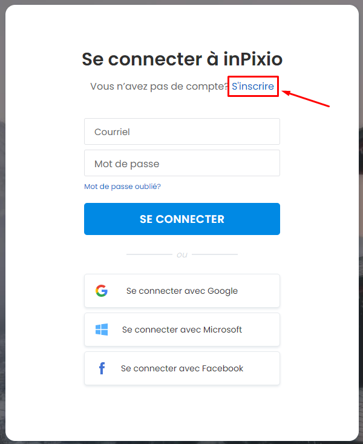Click the dimmed background outside the dialog
The height and width of the screenshot is (444, 363).
2,227
